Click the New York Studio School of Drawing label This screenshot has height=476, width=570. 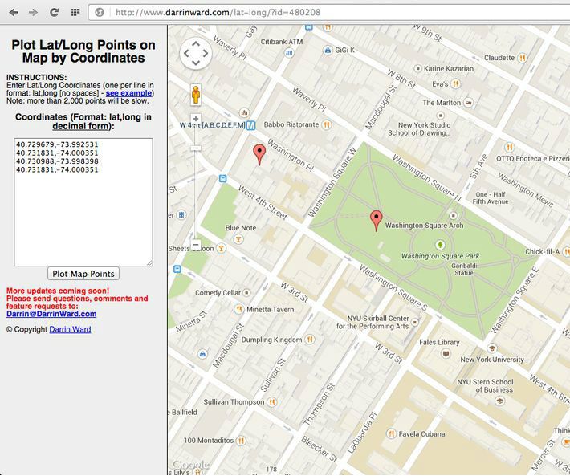coord(419,129)
